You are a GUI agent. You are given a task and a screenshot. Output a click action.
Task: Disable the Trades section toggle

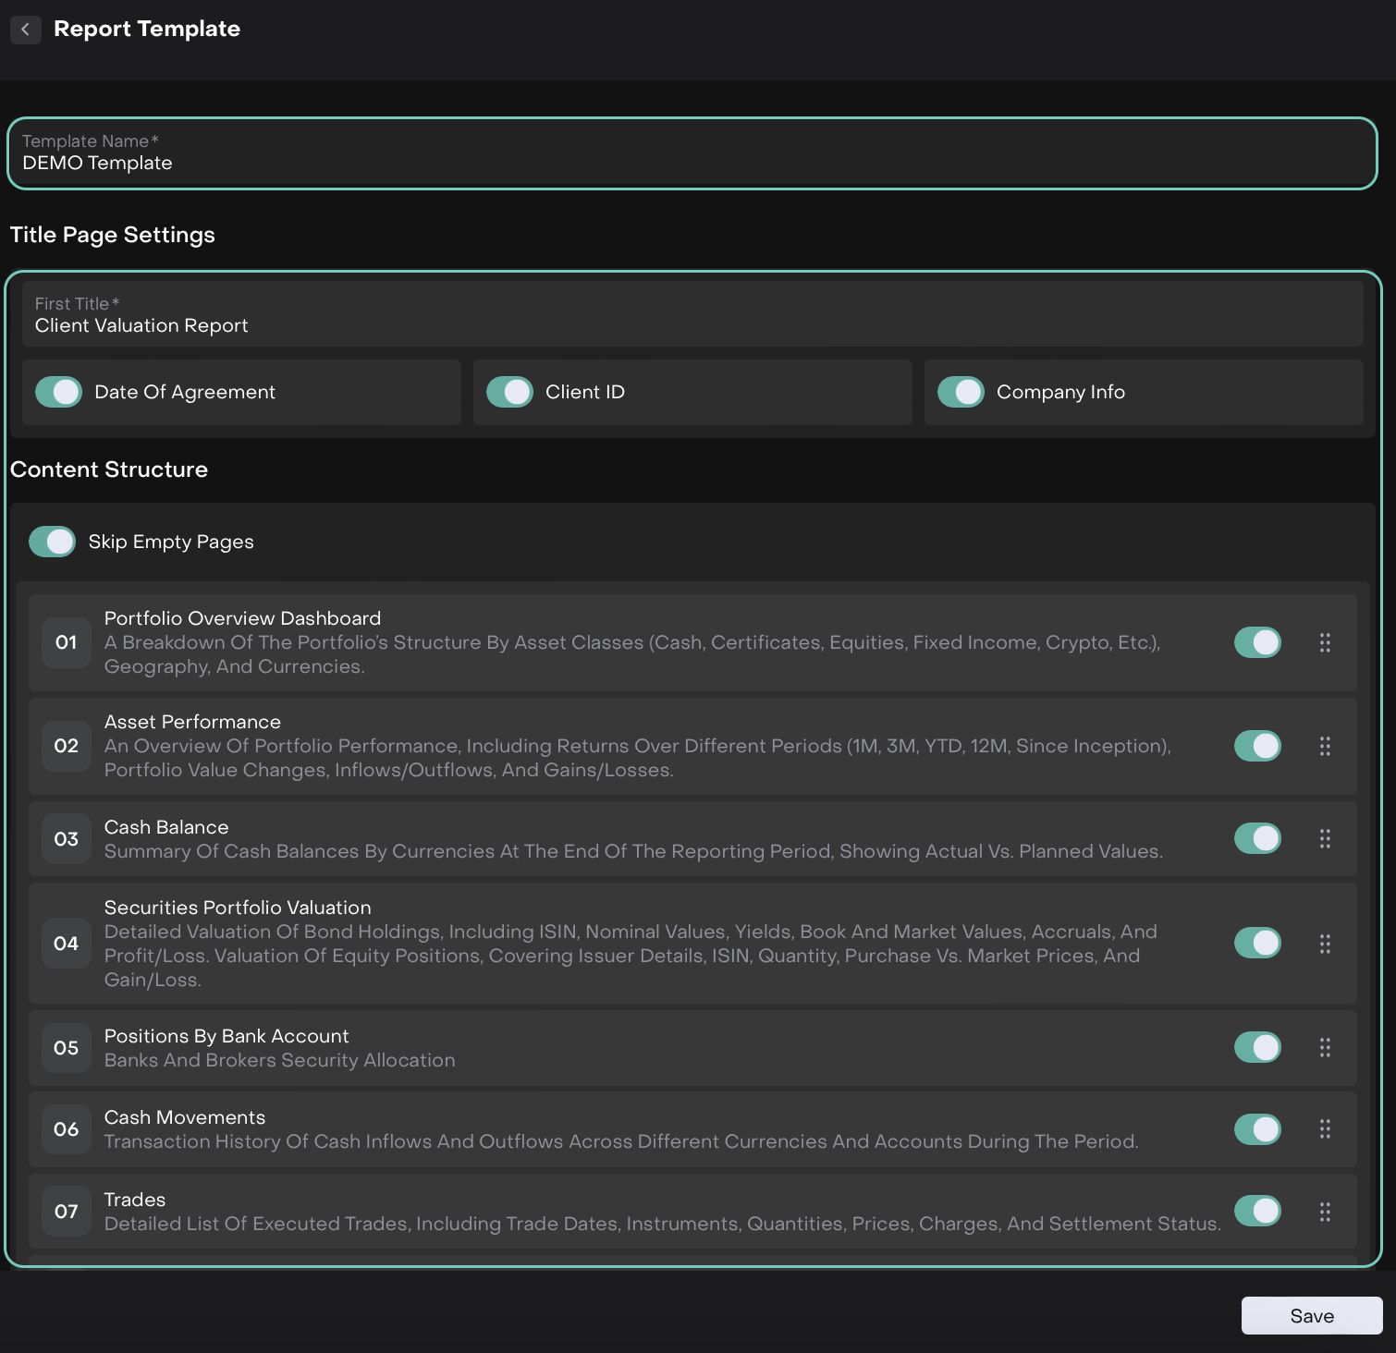pyautogui.click(x=1257, y=1211)
